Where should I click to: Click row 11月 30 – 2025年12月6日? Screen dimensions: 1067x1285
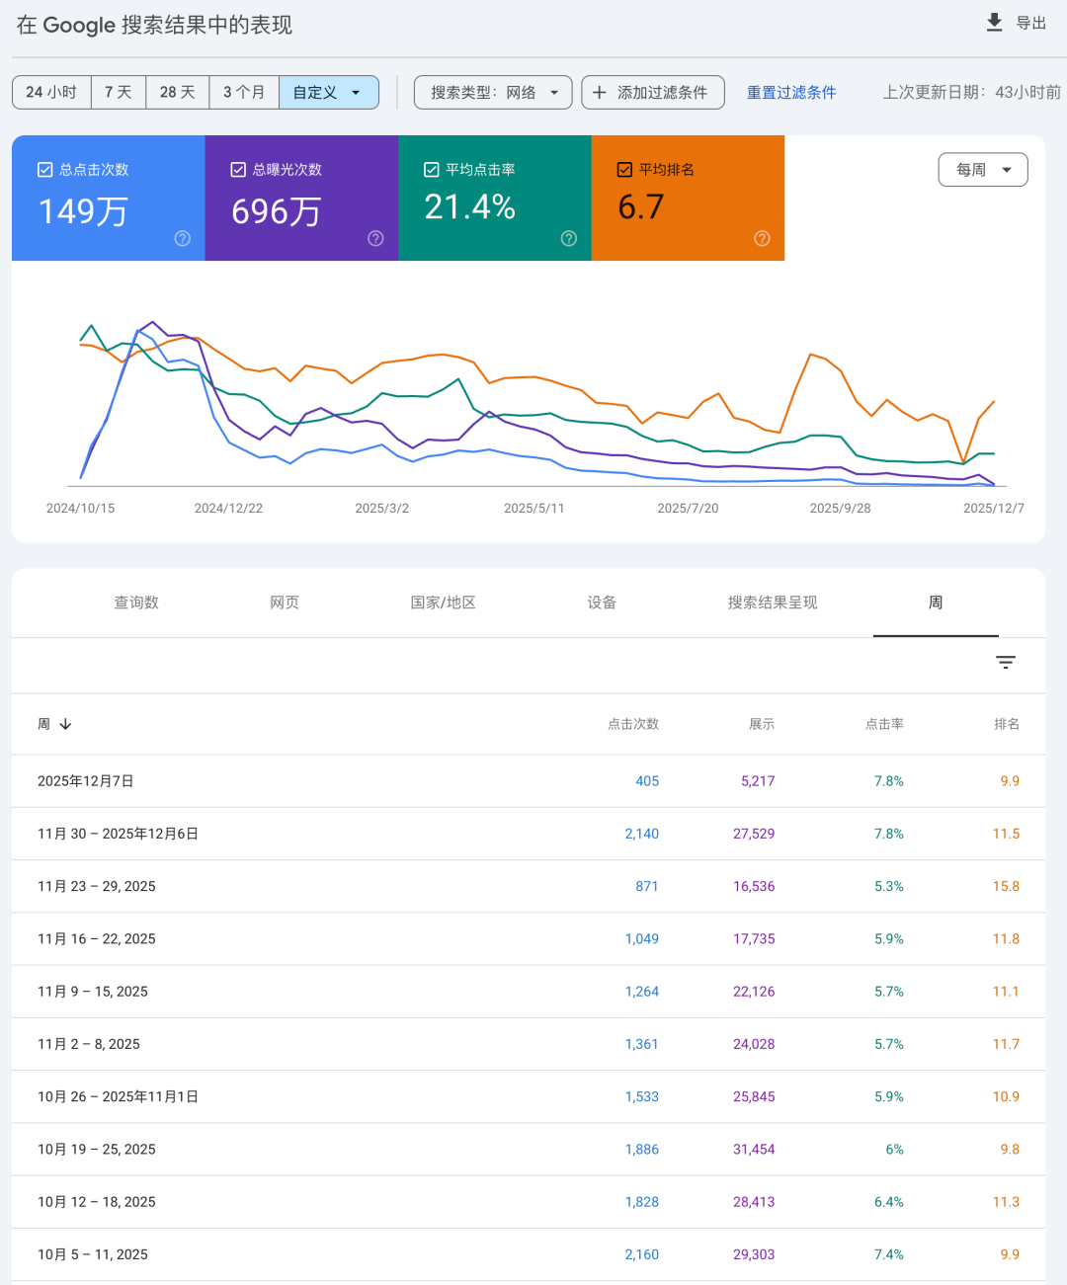click(529, 834)
